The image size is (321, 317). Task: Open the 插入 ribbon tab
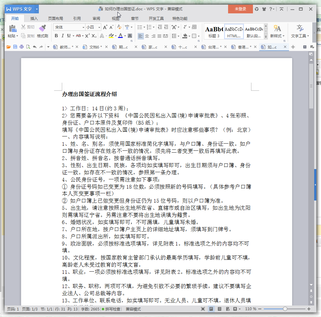coord(34,19)
